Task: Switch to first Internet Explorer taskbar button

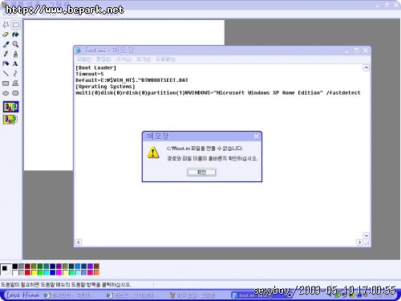Action: 70,295
